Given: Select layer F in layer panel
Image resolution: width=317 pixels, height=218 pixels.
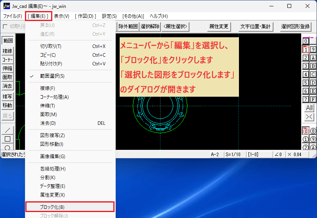Looking at the screenshot, I should click(313, 99).
